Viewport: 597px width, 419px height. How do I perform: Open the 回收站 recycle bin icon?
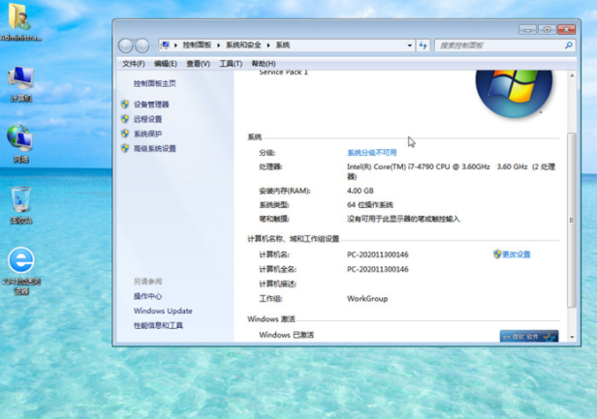(21, 205)
